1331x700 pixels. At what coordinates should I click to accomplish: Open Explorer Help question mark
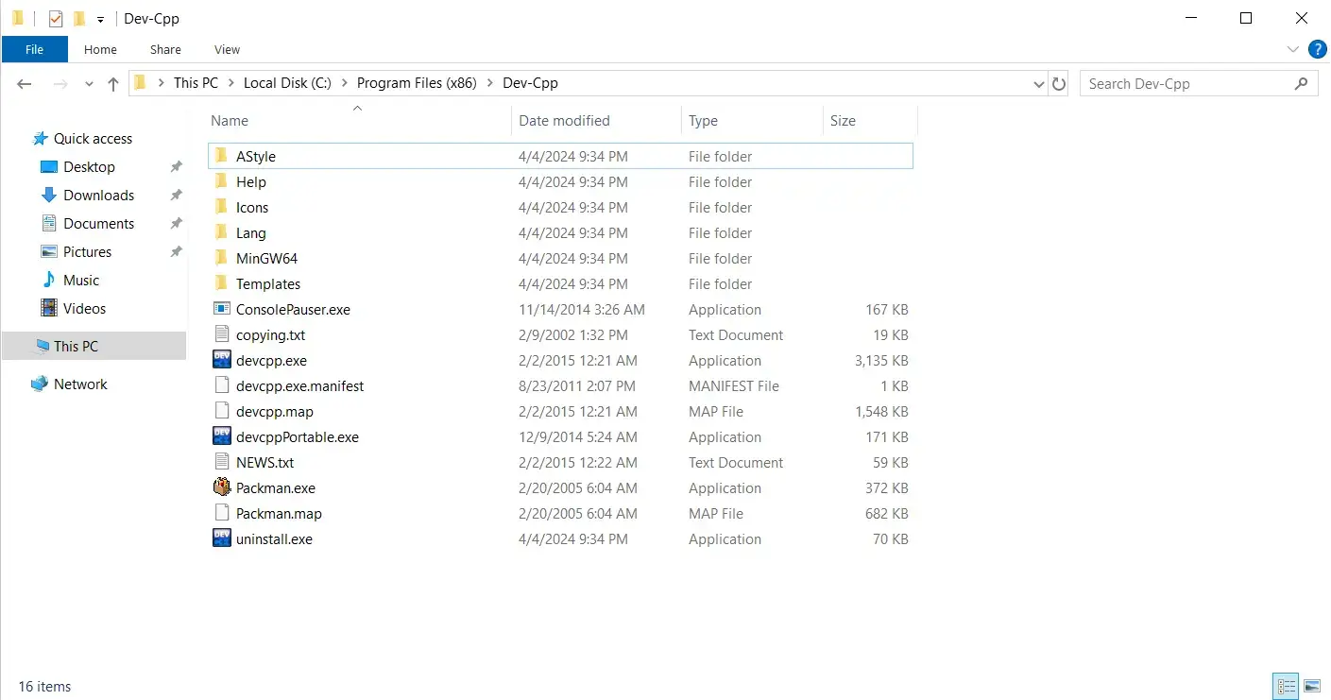coord(1317,49)
